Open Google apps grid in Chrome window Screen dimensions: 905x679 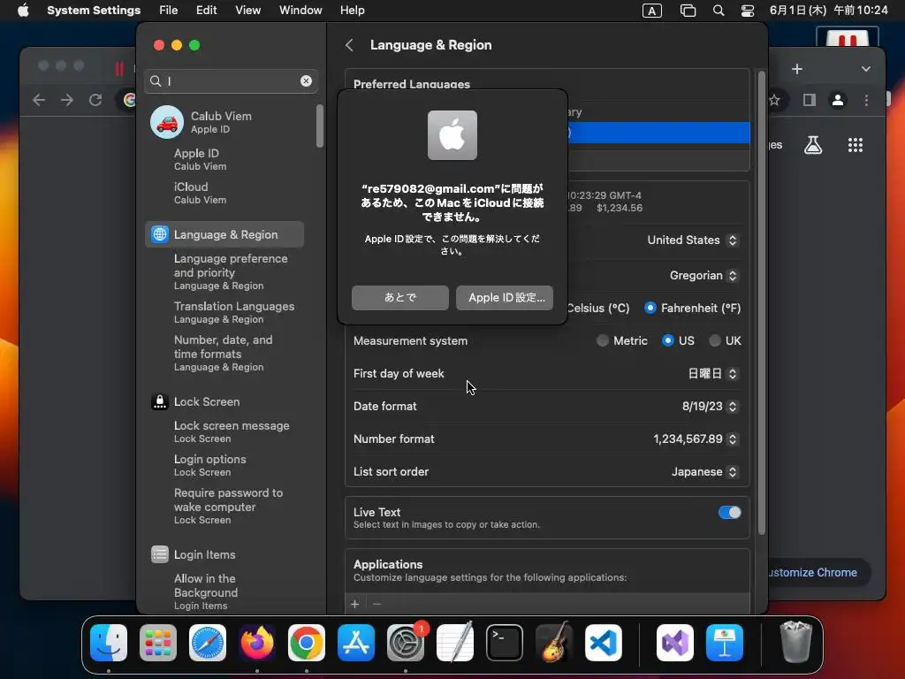coord(856,145)
